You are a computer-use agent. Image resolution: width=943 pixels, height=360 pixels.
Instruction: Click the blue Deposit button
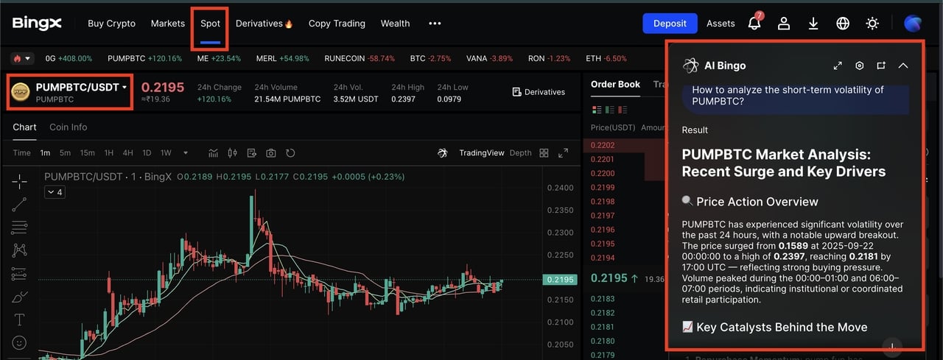click(670, 24)
